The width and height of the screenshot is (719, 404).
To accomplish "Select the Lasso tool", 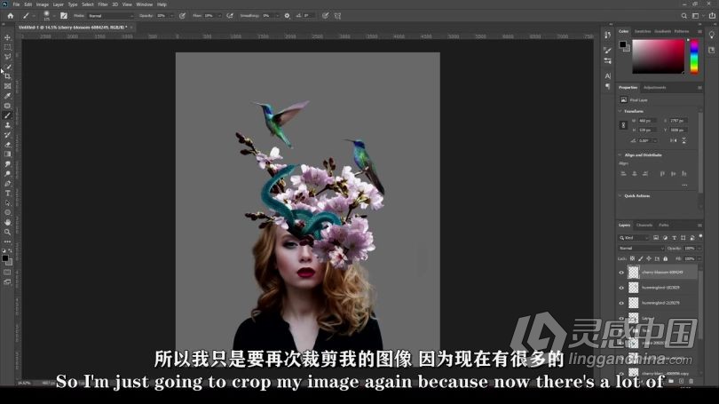I will (x=8, y=57).
